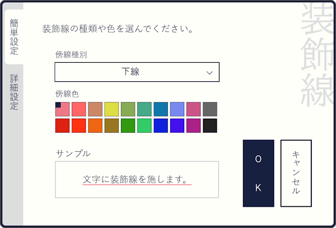Choose the golden brown swatch in bottom row

111,126
